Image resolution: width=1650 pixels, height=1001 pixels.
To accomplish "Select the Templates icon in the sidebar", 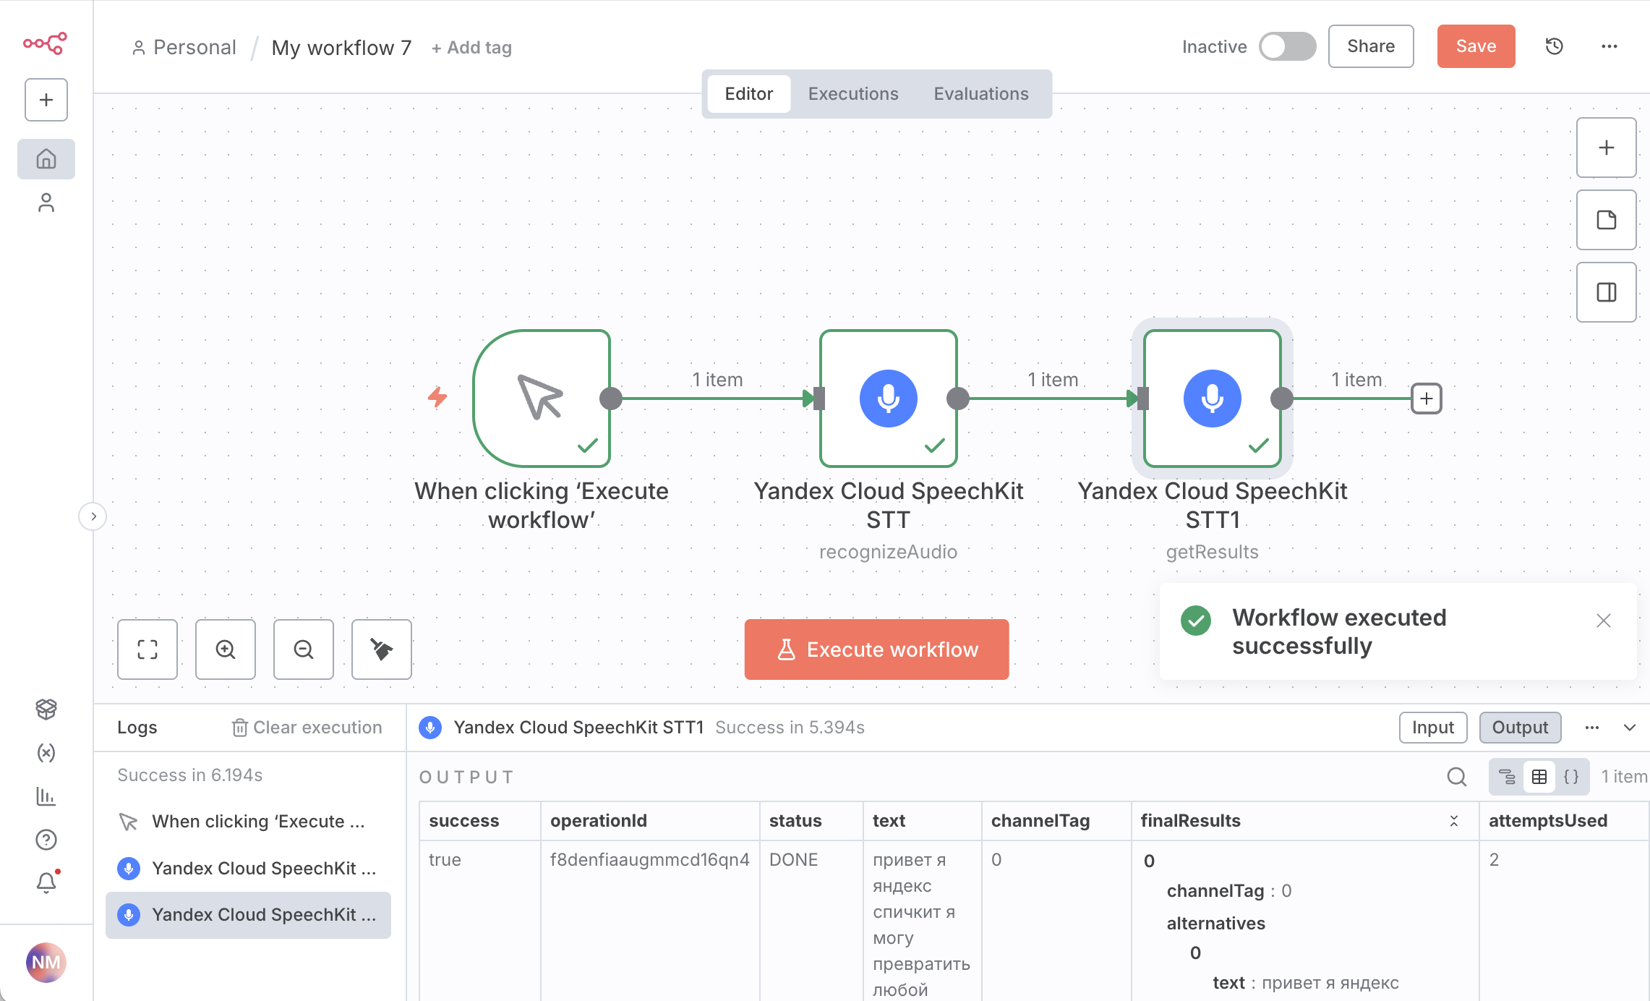I will coord(46,710).
